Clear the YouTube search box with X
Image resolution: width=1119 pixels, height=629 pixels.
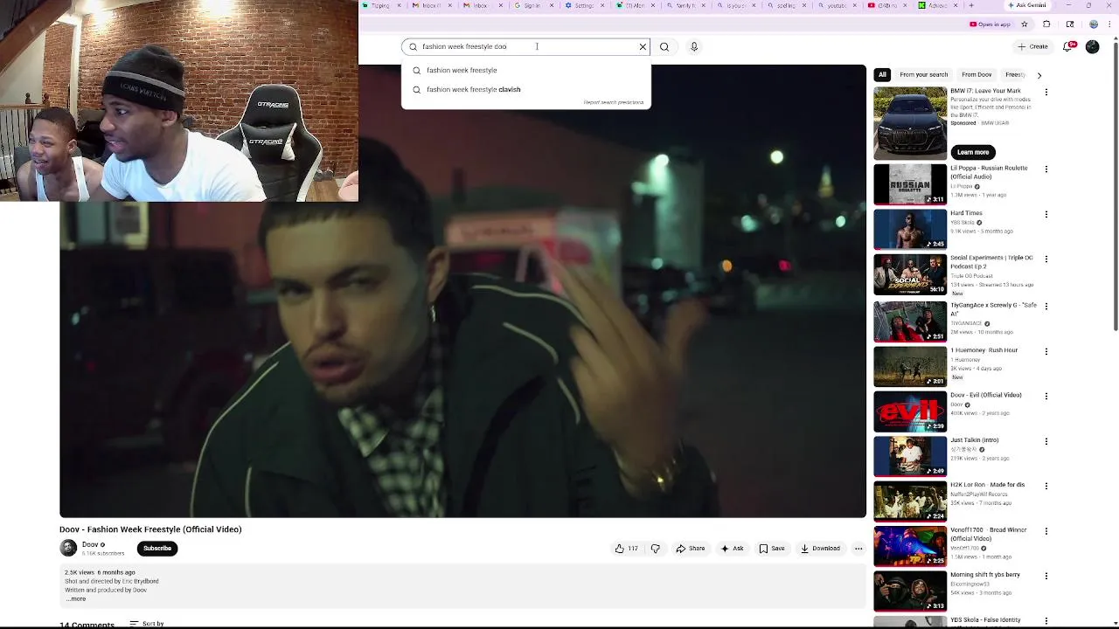[x=643, y=46]
